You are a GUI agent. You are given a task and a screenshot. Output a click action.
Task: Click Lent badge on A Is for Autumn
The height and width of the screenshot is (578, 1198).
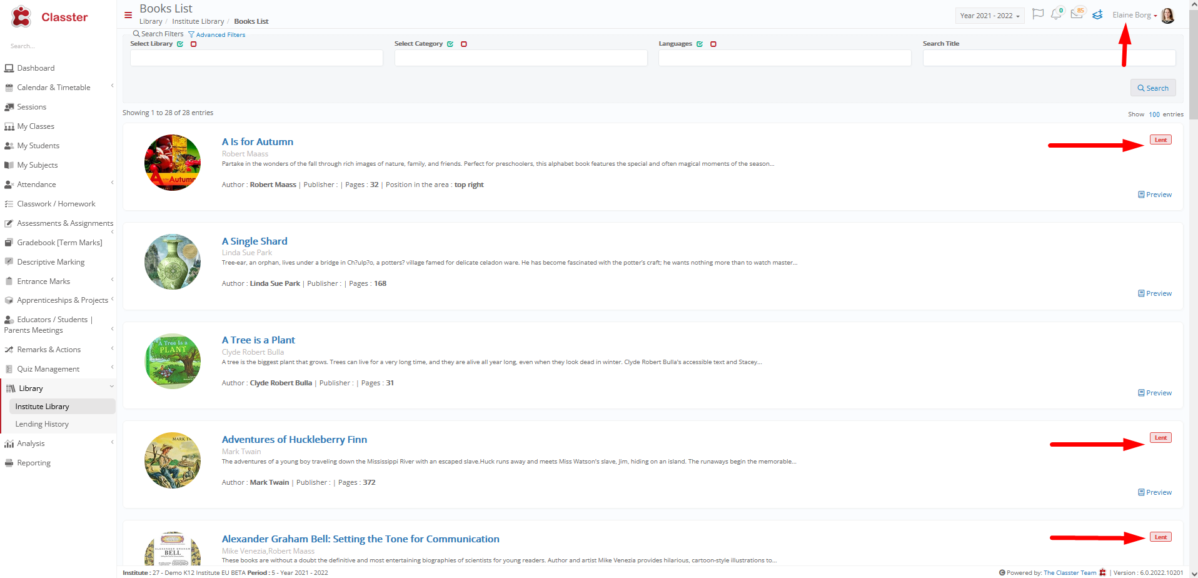click(1160, 140)
